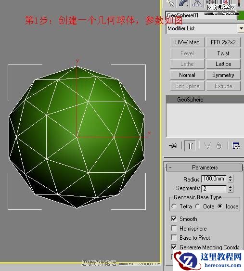Screen dimensions: 244x271
Task: Enable the Base to Pivot checkbox
Action: click(174, 238)
